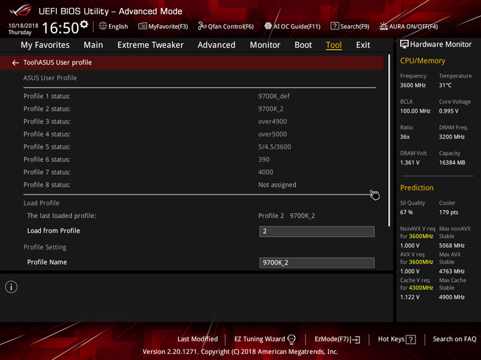481x360 pixels.
Task: Click the Hot Keys question mark icon
Action: click(410, 339)
